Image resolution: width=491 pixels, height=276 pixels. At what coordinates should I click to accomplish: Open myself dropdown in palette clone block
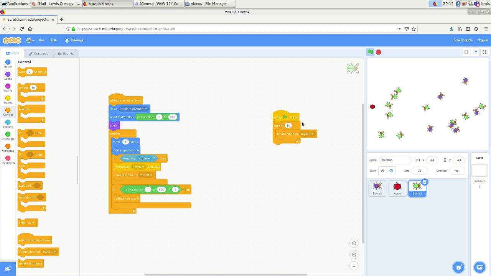49,252
